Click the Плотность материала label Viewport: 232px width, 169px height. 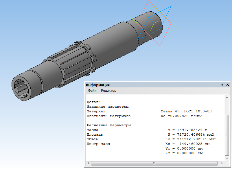click(x=108, y=116)
